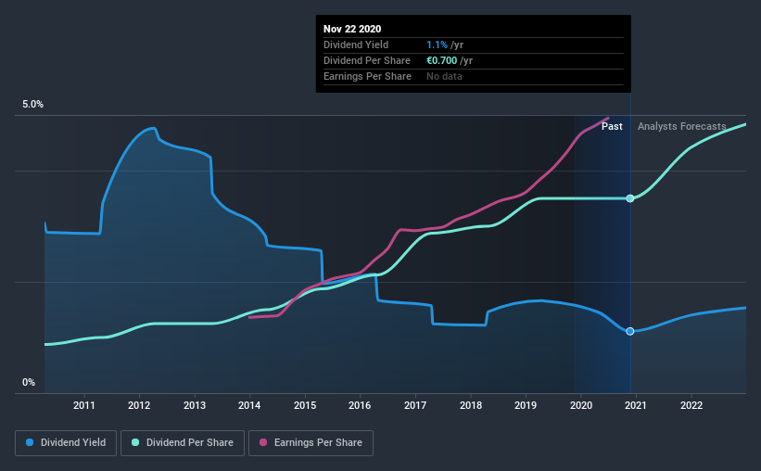The image size is (761, 471).
Task: Toggle the Dividend Yield legend button
Action: coord(66,443)
